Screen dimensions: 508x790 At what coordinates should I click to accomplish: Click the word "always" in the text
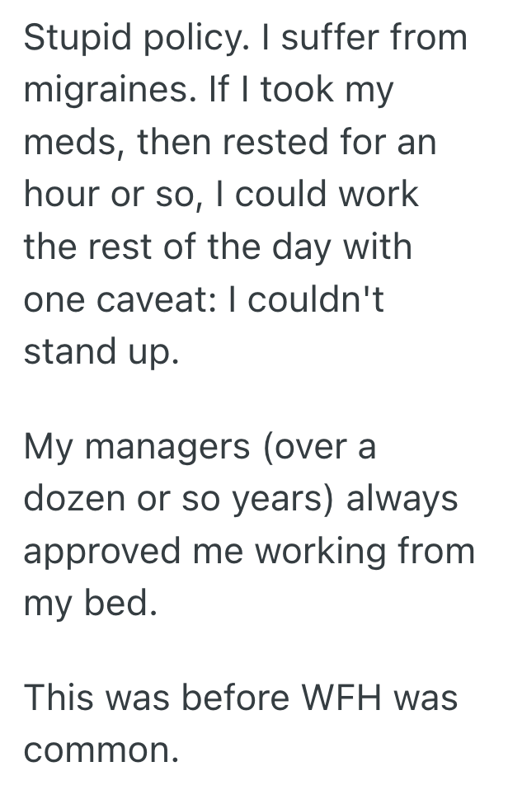(402, 500)
